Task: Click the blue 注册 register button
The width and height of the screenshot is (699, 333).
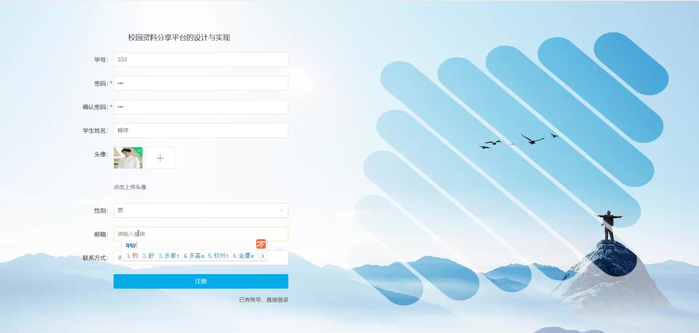Action: tap(201, 281)
